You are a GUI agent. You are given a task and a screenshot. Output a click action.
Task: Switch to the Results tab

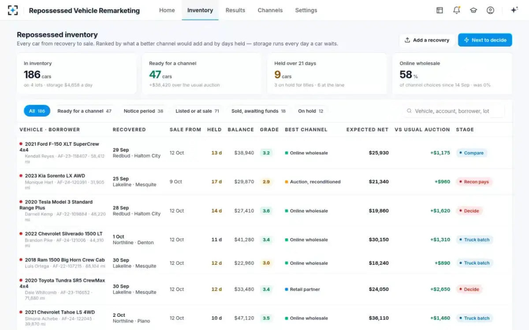(x=235, y=10)
